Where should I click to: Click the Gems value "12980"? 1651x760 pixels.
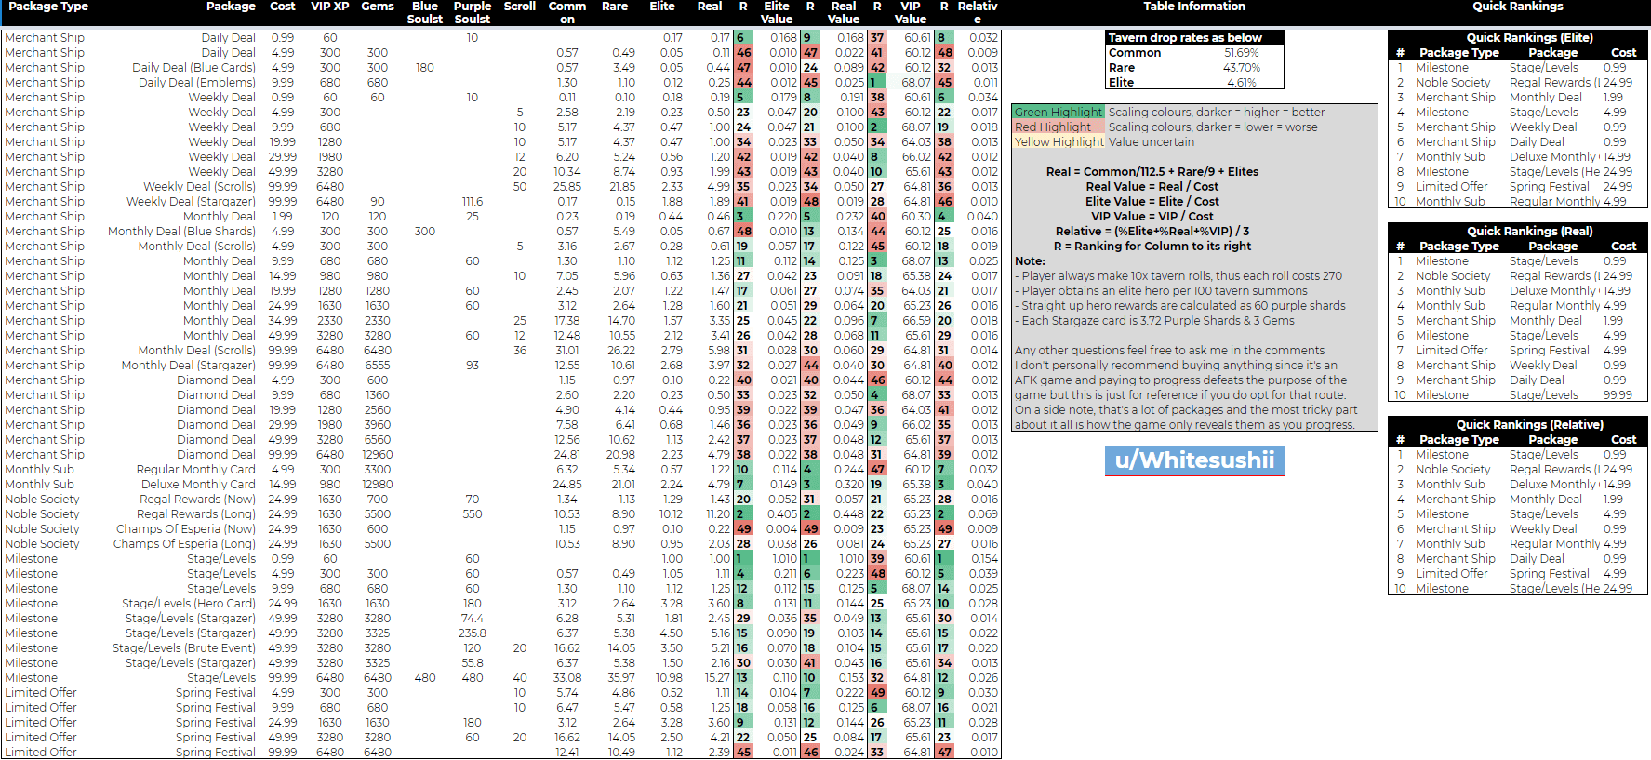tap(378, 485)
